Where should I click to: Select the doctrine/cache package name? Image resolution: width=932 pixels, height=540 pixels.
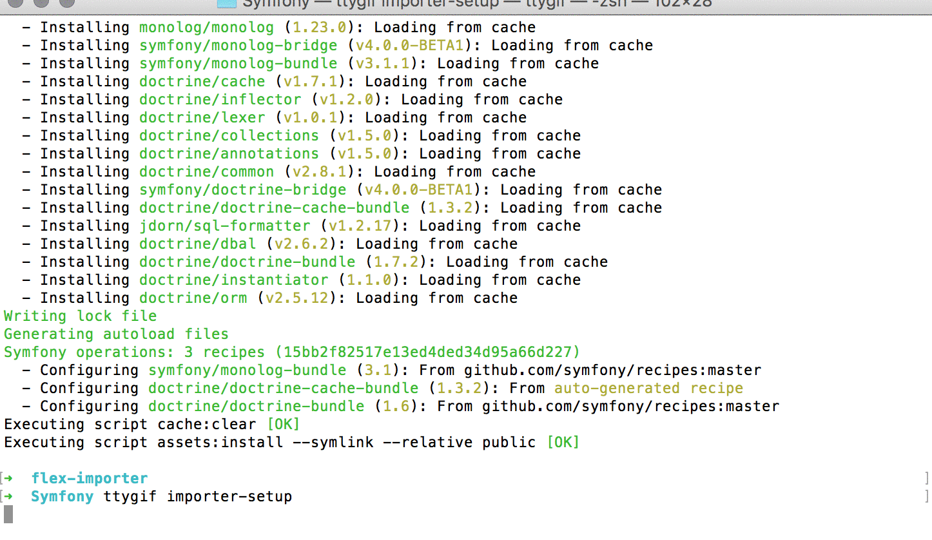coord(202,82)
